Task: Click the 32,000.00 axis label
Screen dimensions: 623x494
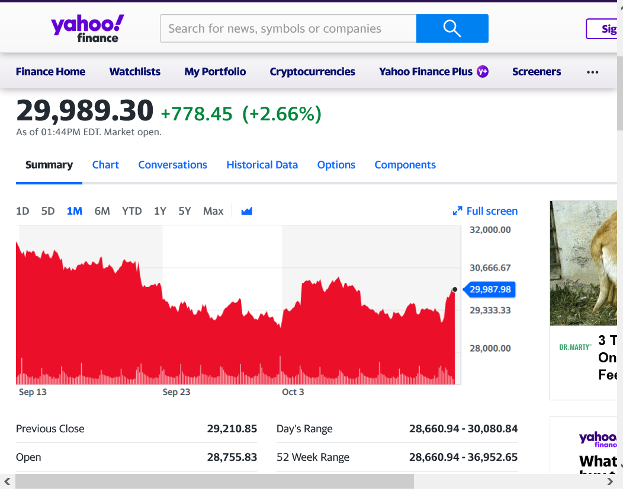Action: point(490,230)
